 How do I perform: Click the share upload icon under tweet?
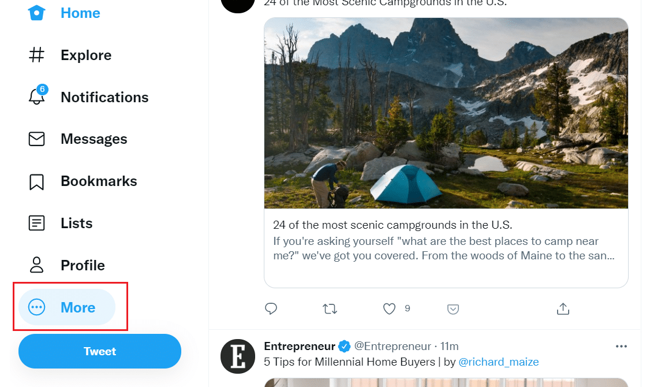point(563,309)
